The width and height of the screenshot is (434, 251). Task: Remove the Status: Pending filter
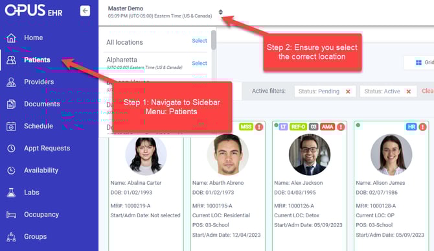[x=348, y=91]
